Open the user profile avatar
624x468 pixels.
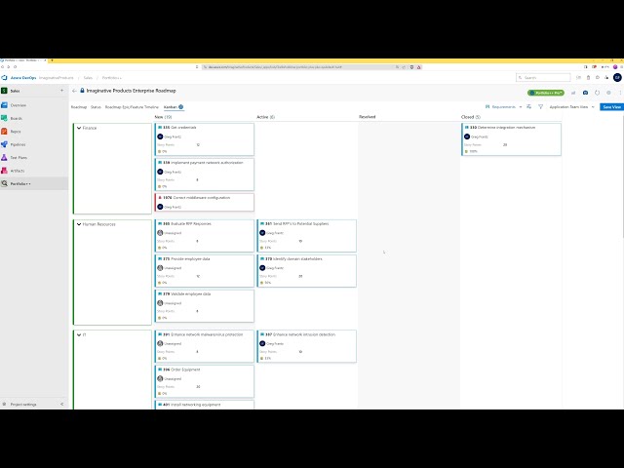tap(617, 78)
